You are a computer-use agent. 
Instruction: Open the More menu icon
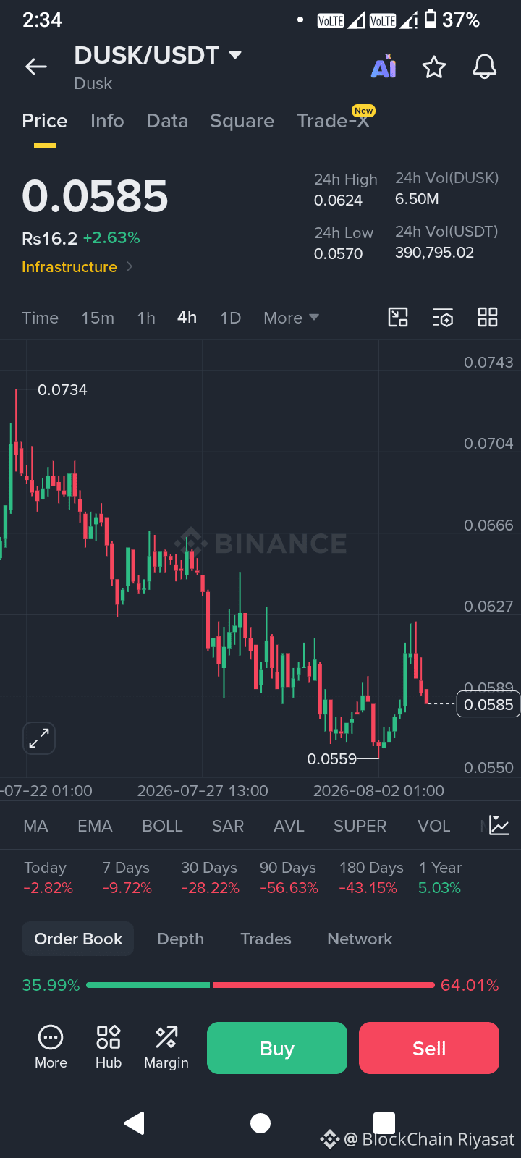click(51, 1047)
